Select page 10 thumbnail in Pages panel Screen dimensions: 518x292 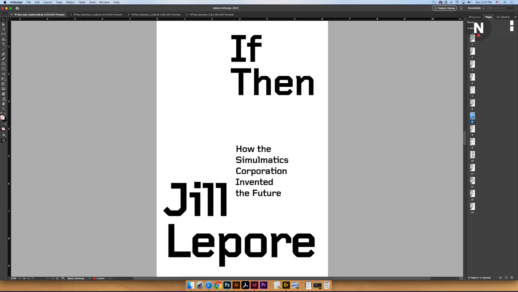click(472, 155)
